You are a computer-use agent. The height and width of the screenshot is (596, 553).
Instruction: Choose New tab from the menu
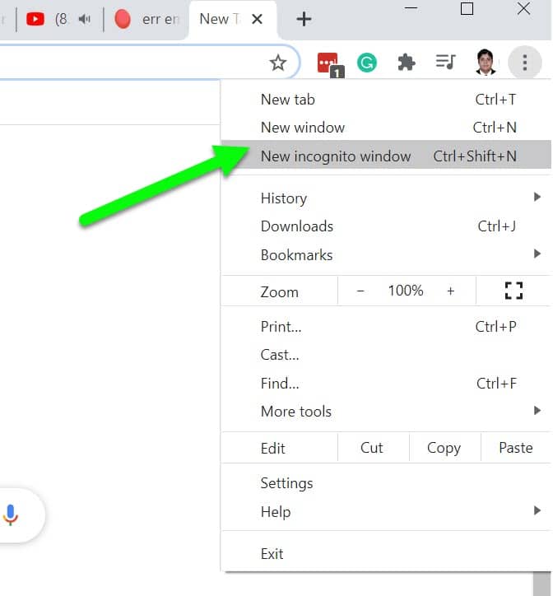click(386, 100)
